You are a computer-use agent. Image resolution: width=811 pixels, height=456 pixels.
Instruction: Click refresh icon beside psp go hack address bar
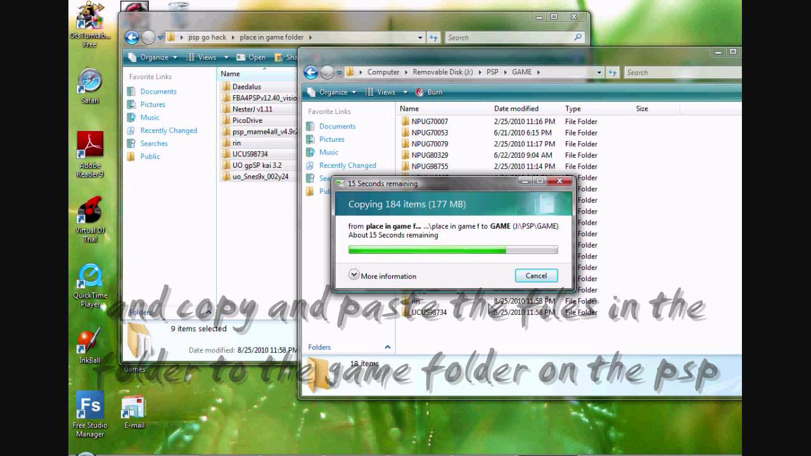(433, 37)
